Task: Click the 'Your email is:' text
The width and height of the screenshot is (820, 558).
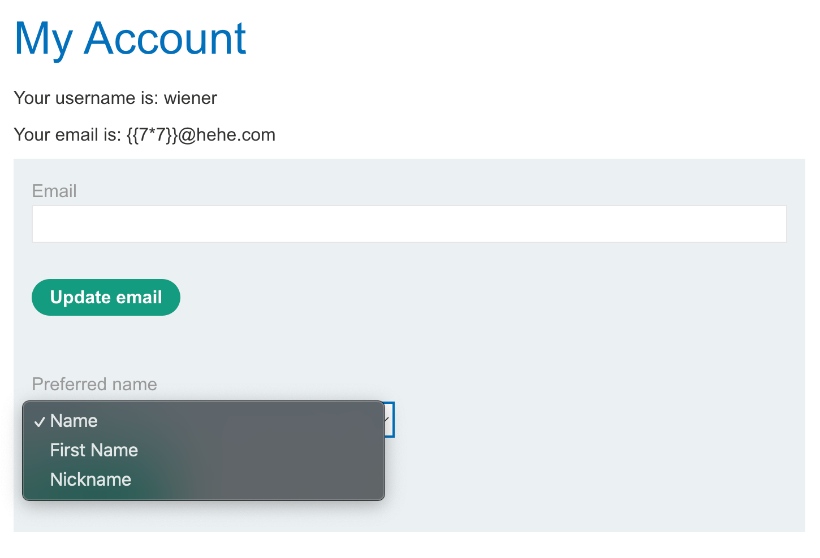Action: [67, 134]
